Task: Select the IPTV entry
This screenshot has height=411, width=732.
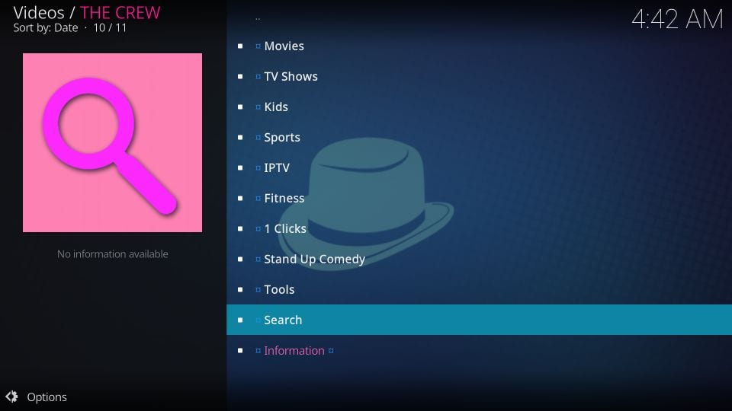Action: click(x=479, y=167)
